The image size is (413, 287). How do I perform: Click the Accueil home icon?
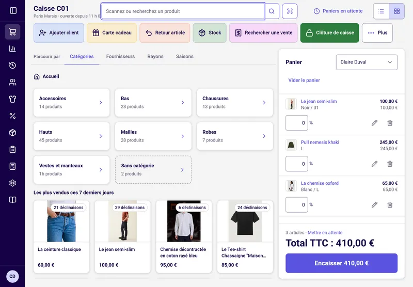pyautogui.click(x=37, y=76)
